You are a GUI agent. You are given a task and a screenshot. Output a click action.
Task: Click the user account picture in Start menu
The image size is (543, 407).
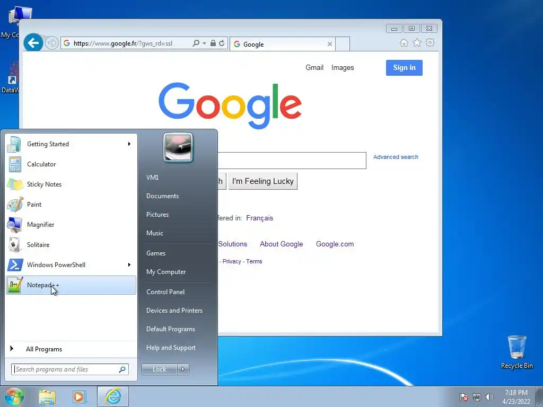click(x=178, y=148)
